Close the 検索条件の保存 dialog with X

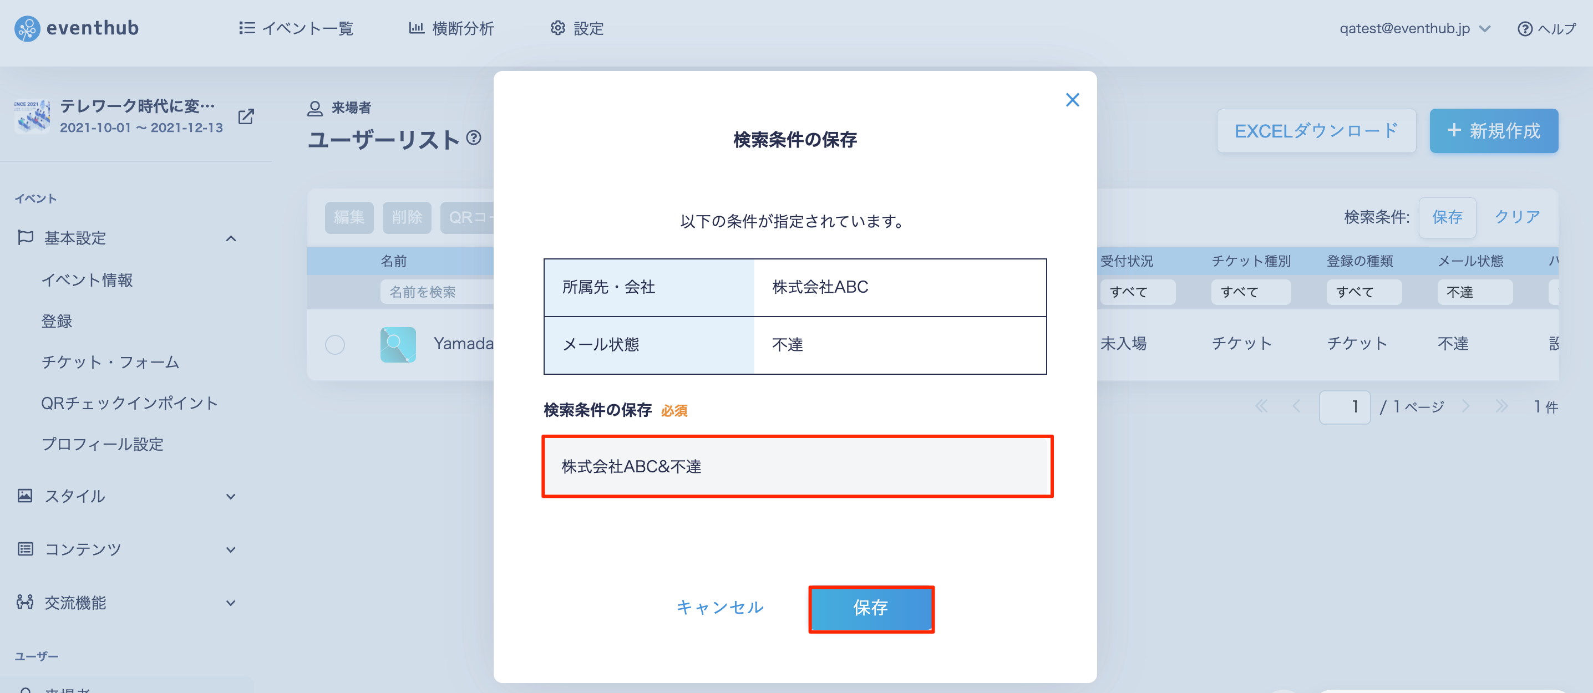(x=1072, y=100)
